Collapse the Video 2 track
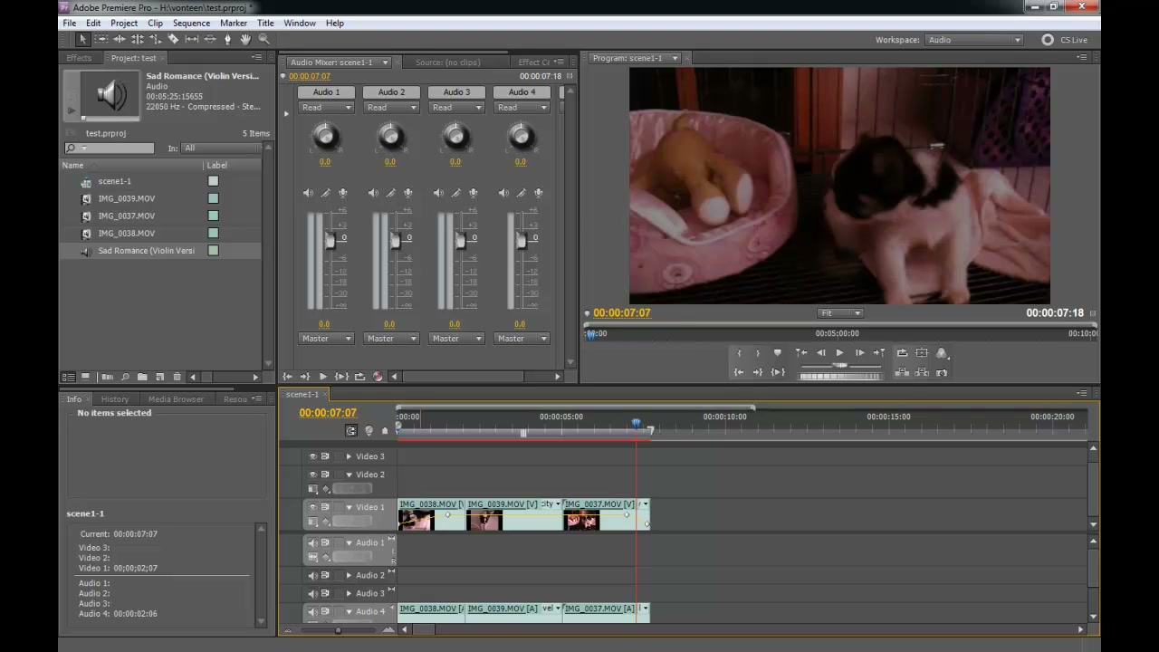Image resolution: width=1159 pixels, height=652 pixels. (349, 475)
